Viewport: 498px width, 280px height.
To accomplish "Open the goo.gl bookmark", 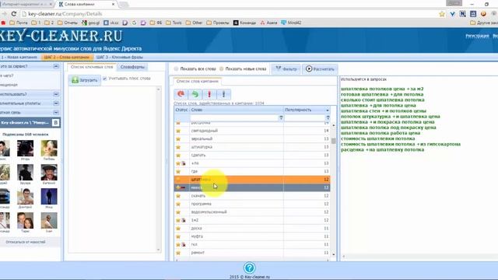I will 91,23.
